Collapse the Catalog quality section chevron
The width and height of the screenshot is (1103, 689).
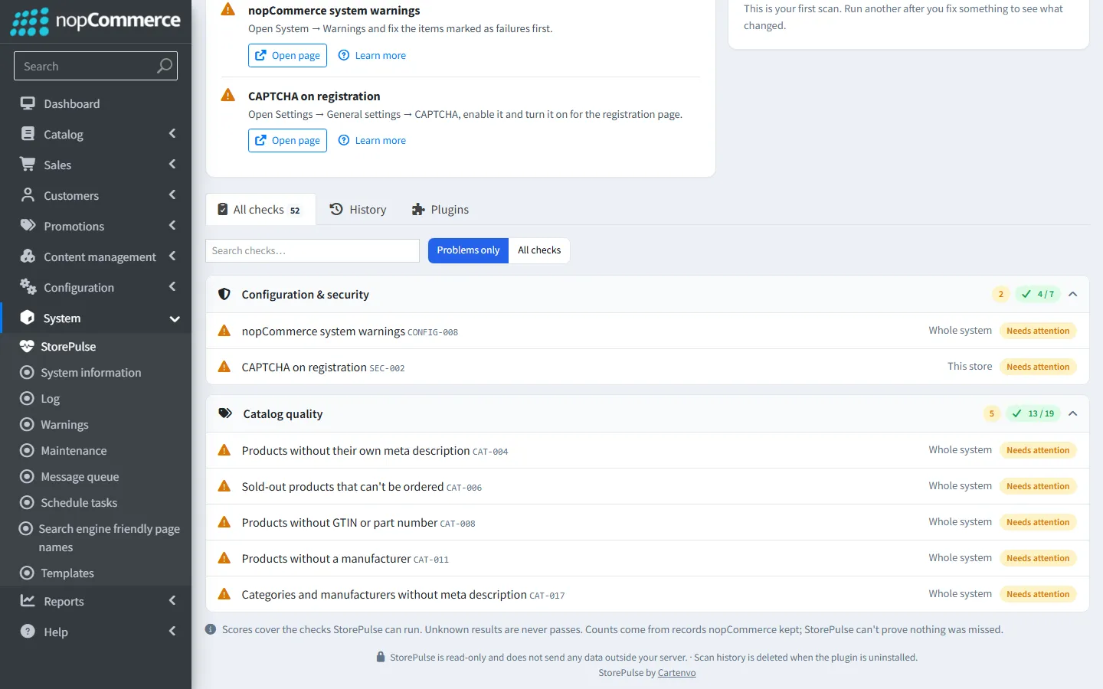tap(1072, 413)
